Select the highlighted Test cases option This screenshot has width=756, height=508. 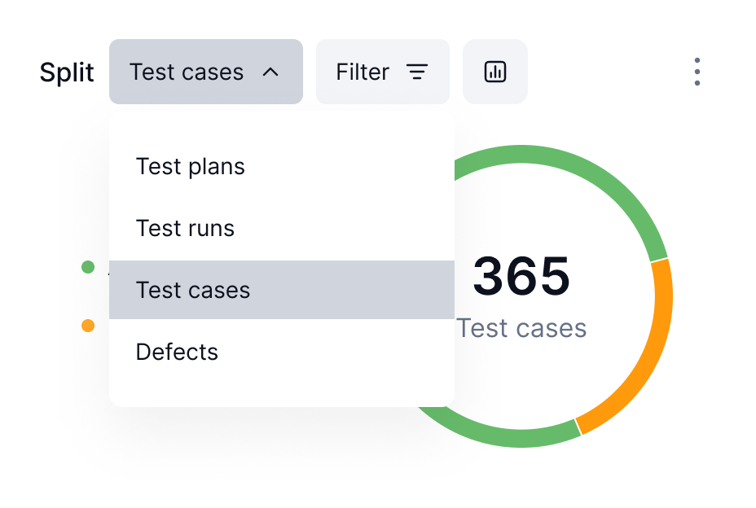coord(282,290)
